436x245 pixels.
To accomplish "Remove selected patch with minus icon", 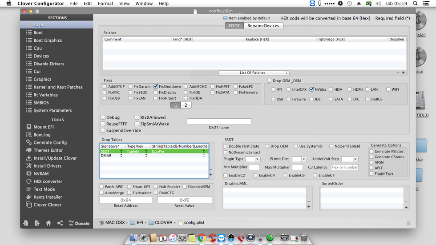I will point(398,72).
